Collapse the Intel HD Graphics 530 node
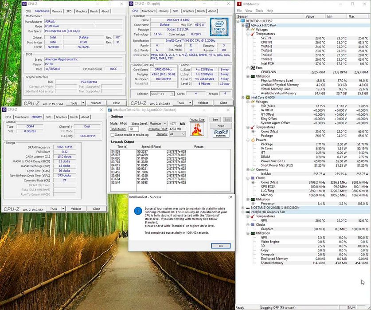The image size is (371, 310). coord(243,212)
